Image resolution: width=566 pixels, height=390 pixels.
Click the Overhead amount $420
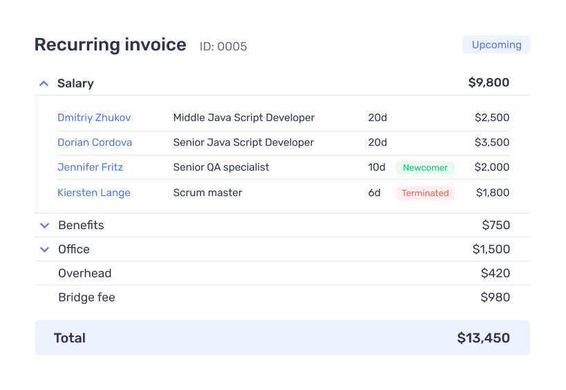point(496,273)
